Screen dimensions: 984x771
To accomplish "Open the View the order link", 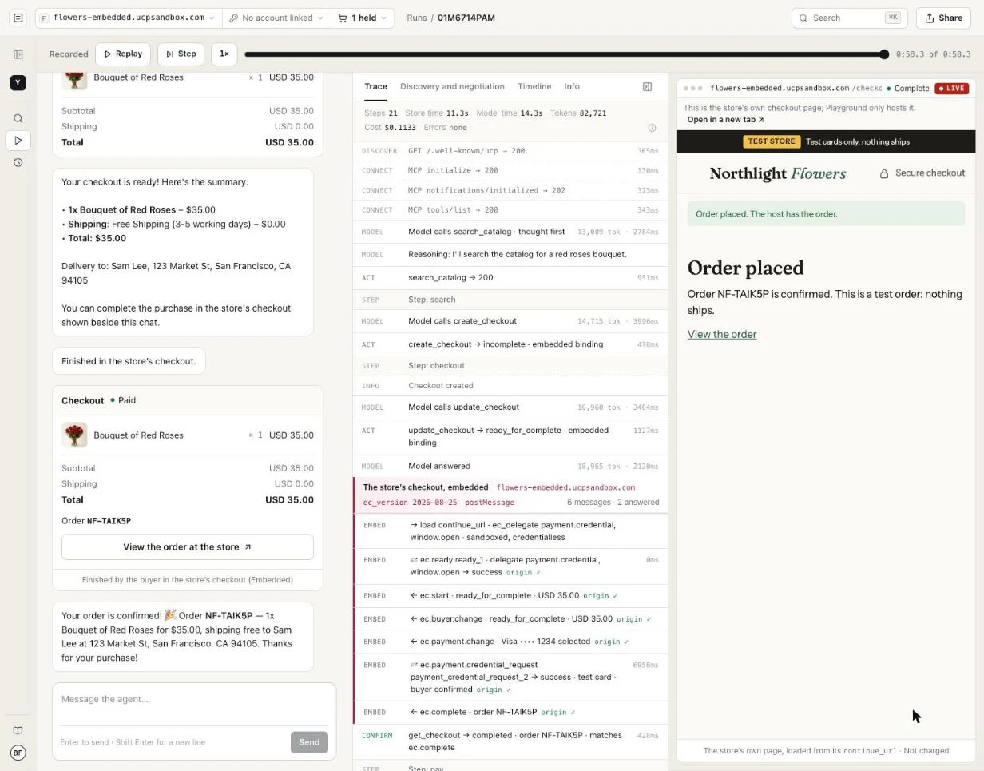I will pos(722,335).
